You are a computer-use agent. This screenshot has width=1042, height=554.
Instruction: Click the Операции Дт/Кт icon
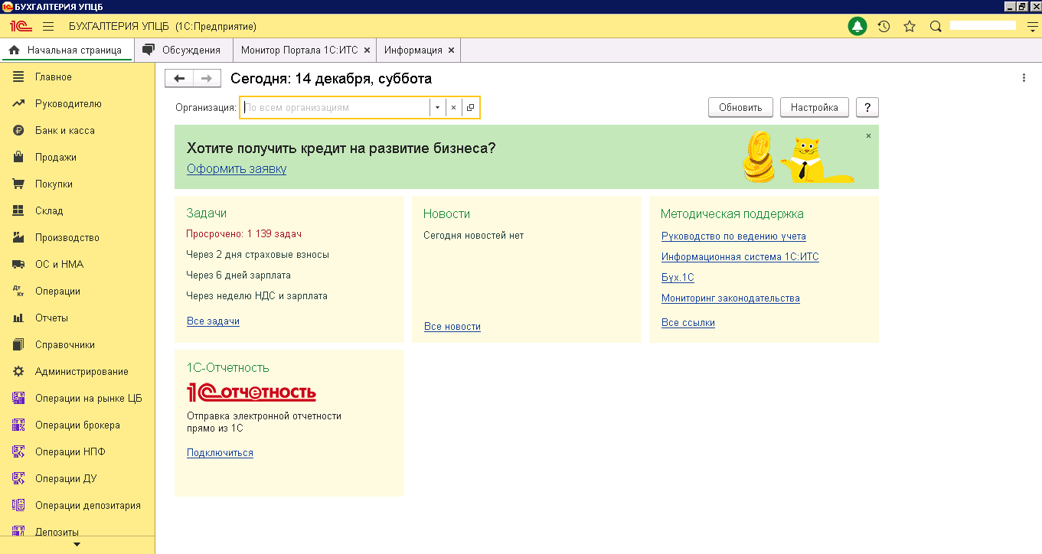tap(18, 291)
